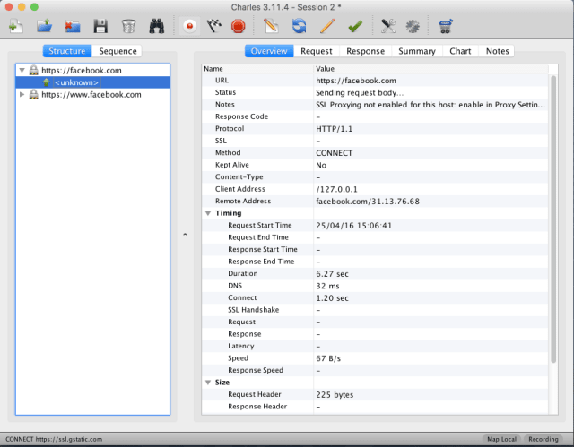
Task: Click the Name column header
Action: click(257, 69)
